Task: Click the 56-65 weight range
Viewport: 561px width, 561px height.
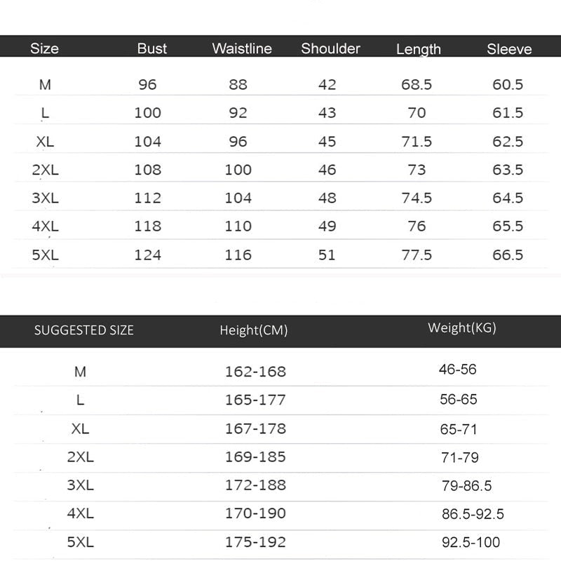Action: pos(459,400)
